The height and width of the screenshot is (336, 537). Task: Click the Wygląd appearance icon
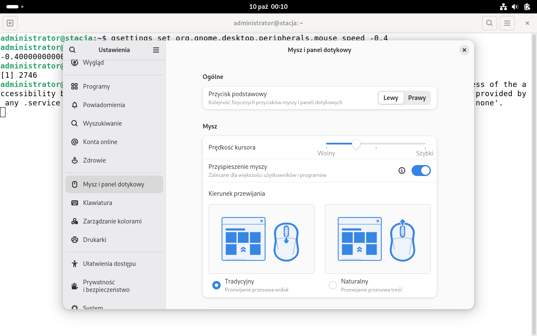pos(75,63)
